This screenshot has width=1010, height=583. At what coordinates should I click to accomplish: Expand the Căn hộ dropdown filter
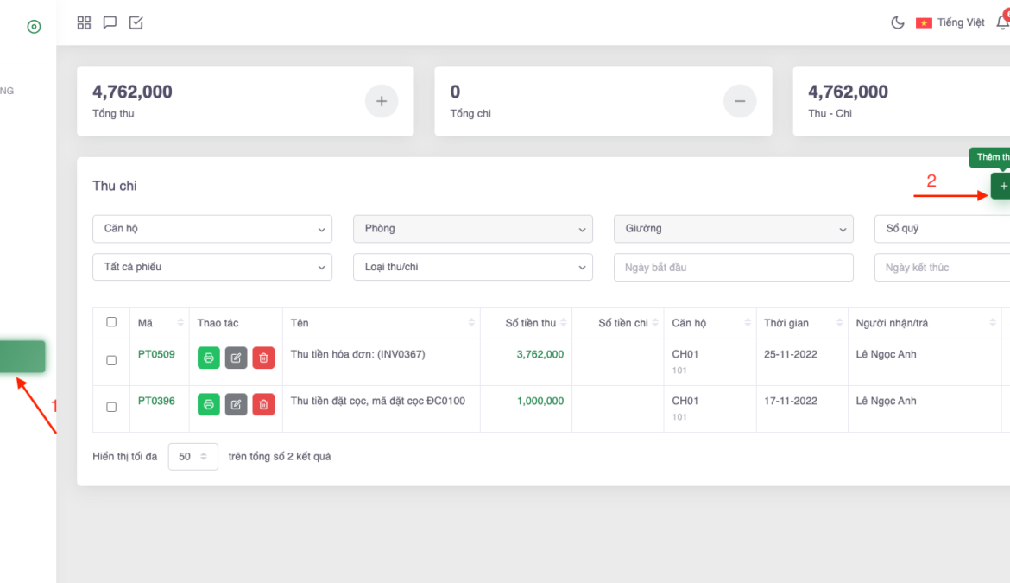click(211, 229)
